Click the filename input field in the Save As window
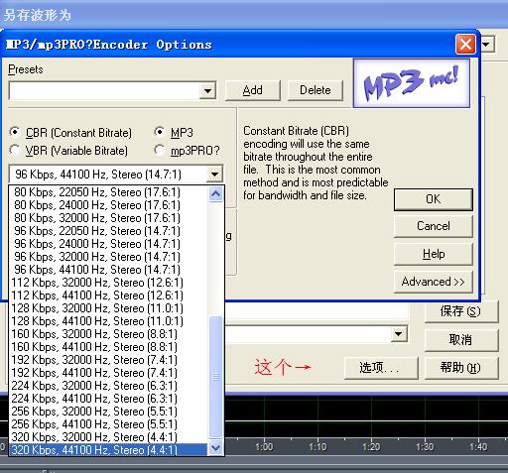Screen dimensions: 508x473 (x=317, y=311)
